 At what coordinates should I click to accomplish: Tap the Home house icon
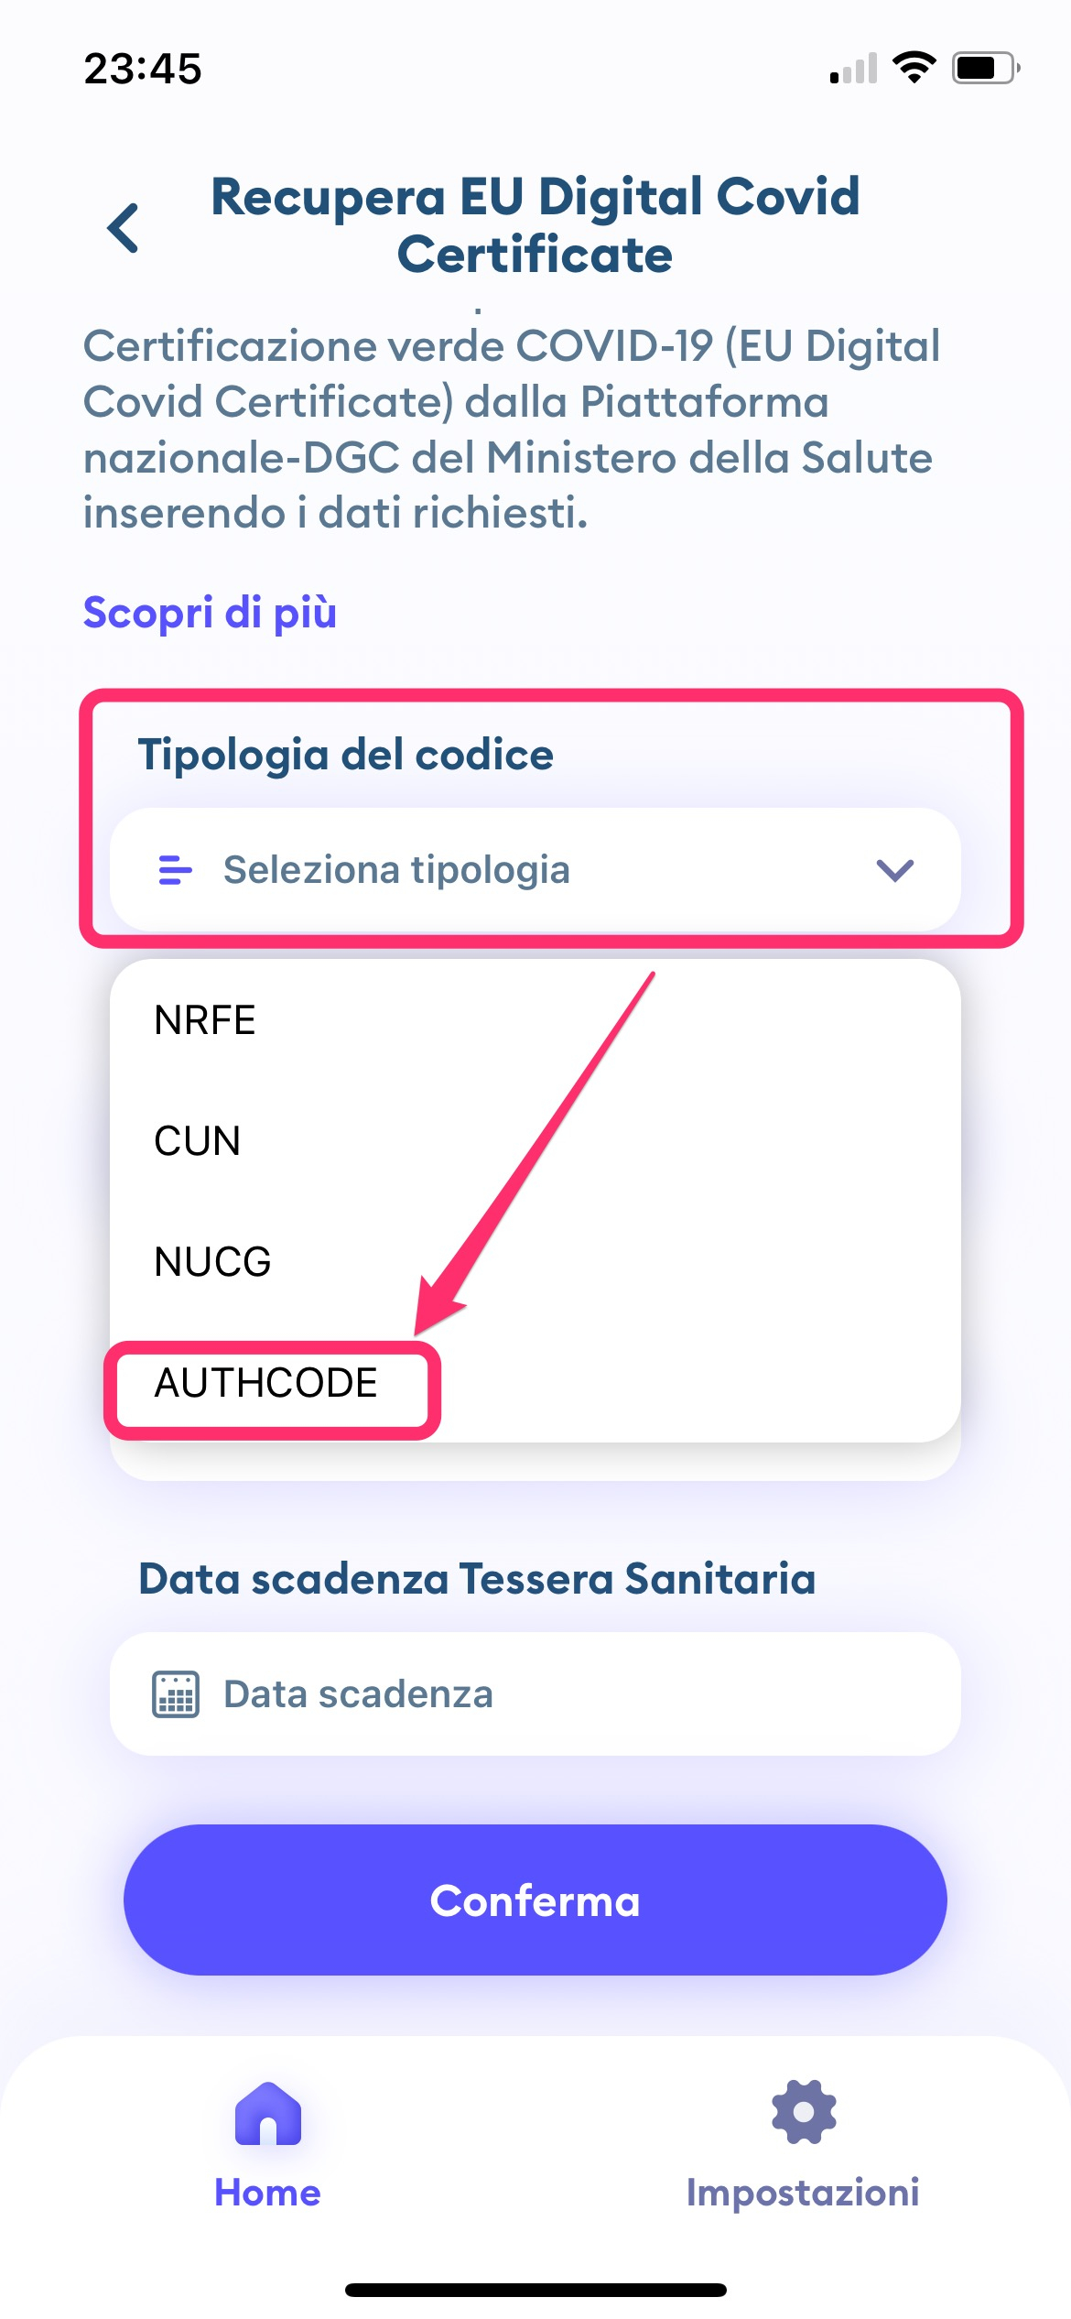[267, 2114]
